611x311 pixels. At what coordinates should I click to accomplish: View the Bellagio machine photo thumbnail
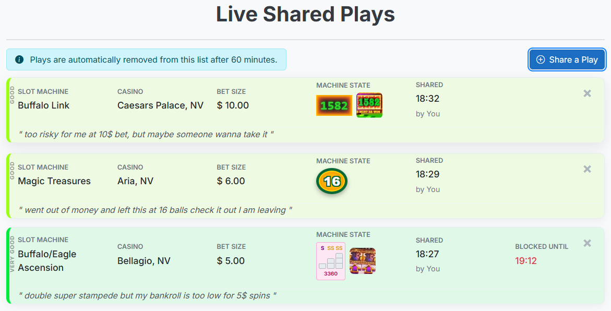point(363,261)
